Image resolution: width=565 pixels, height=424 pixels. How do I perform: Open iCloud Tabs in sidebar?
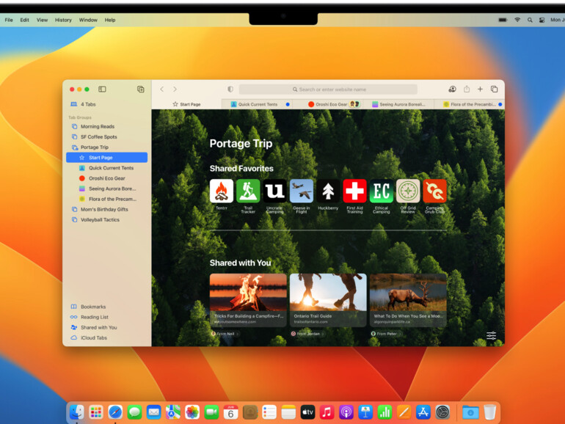[106, 337]
